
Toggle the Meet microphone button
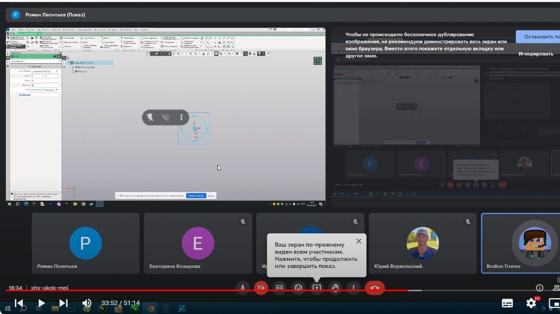click(x=242, y=288)
